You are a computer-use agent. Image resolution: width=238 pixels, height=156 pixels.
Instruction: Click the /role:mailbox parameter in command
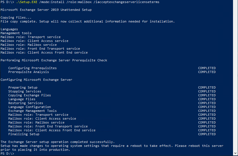(x=79, y=2)
